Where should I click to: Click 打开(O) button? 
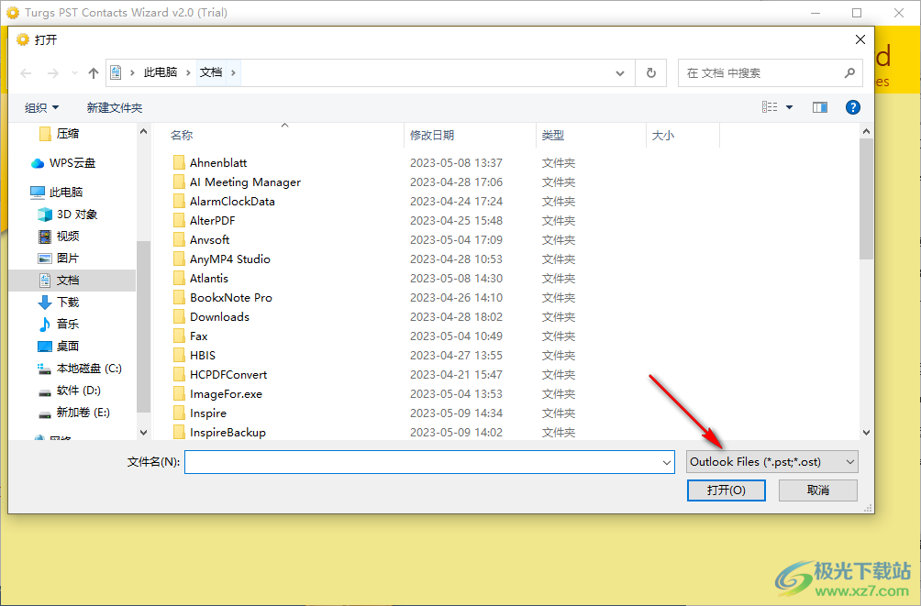click(x=726, y=490)
